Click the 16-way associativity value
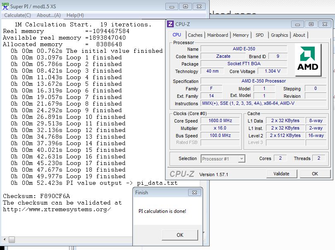This screenshot has width=335, height=250. tap(316, 136)
